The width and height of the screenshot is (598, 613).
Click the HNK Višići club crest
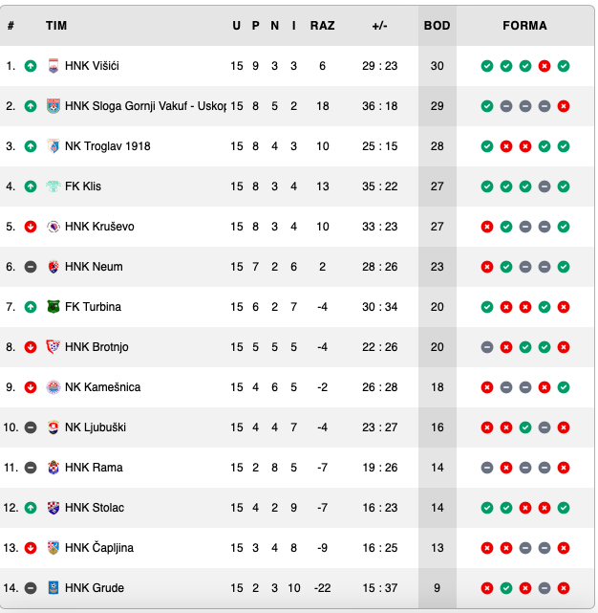click(x=53, y=66)
